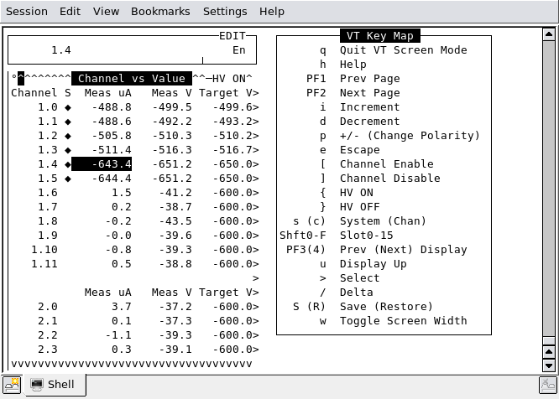The image size is (559, 399).
Task: Click measured voltage -39.1 of channel 2.3
Action: coord(175,350)
